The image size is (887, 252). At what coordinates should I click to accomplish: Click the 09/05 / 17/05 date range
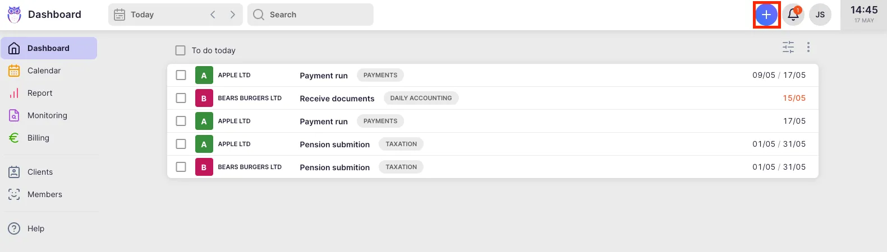779,75
